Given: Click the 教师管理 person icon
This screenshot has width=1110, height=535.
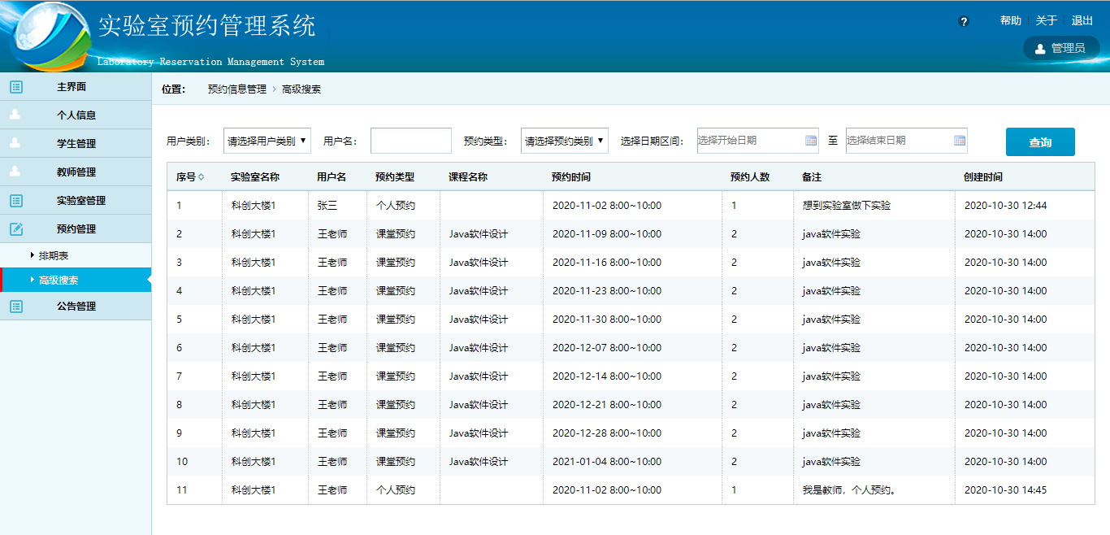Looking at the screenshot, I should coord(15,172).
